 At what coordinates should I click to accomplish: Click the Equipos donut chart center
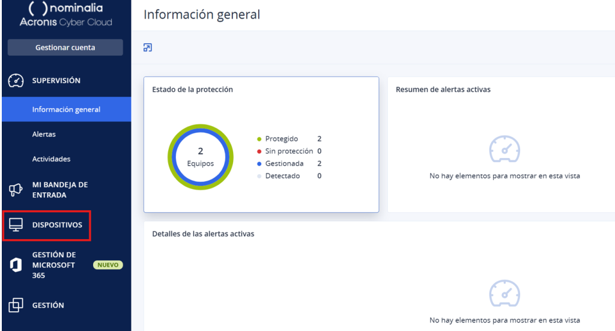click(201, 157)
